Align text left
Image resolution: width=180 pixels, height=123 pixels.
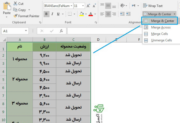click(102, 14)
